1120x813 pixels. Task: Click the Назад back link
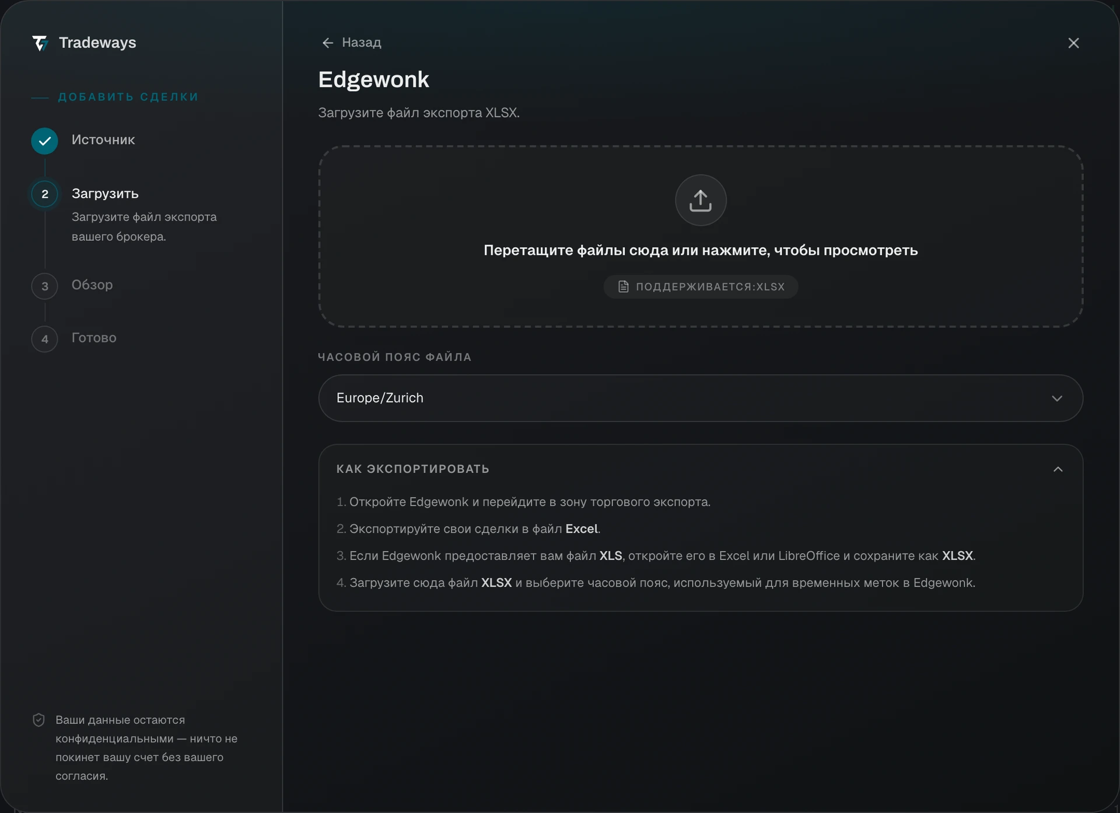coord(351,43)
